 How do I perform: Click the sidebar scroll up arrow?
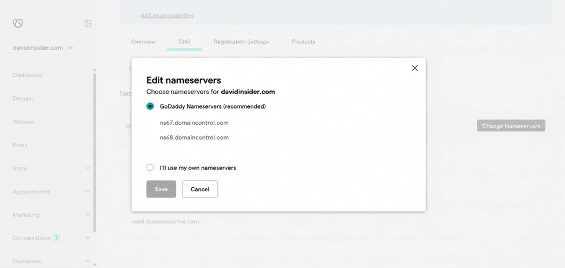(95, 70)
